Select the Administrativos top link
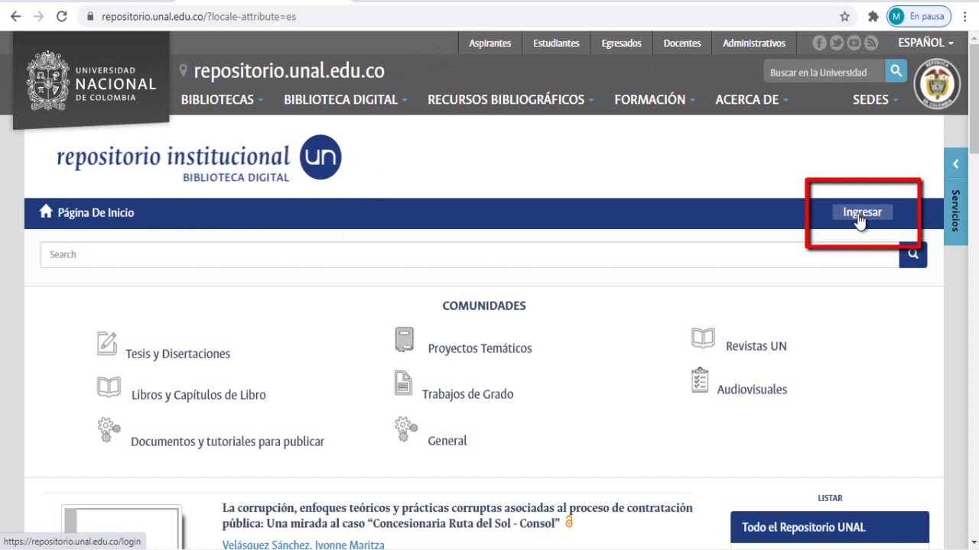The width and height of the screenshot is (979, 550). pyautogui.click(x=754, y=43)
